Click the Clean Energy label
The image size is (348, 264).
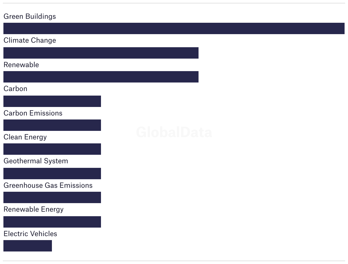click(25, 137)
